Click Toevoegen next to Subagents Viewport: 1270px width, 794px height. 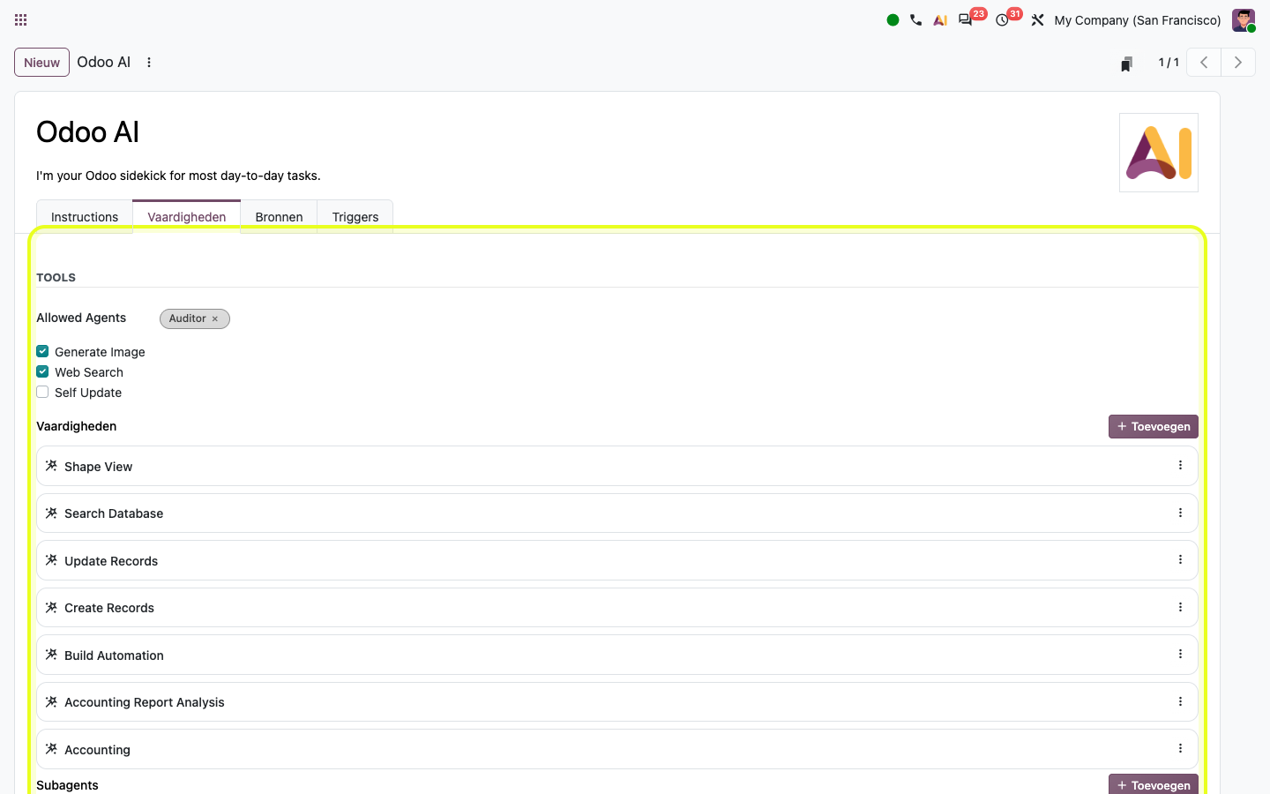[x=1153, y=784]
